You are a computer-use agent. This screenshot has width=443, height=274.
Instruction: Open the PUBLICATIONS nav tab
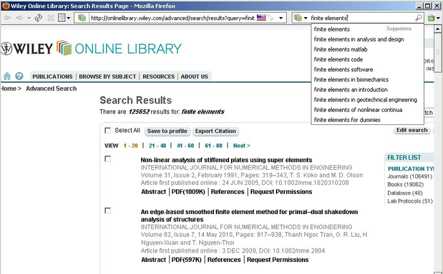(x=53, y=76)
